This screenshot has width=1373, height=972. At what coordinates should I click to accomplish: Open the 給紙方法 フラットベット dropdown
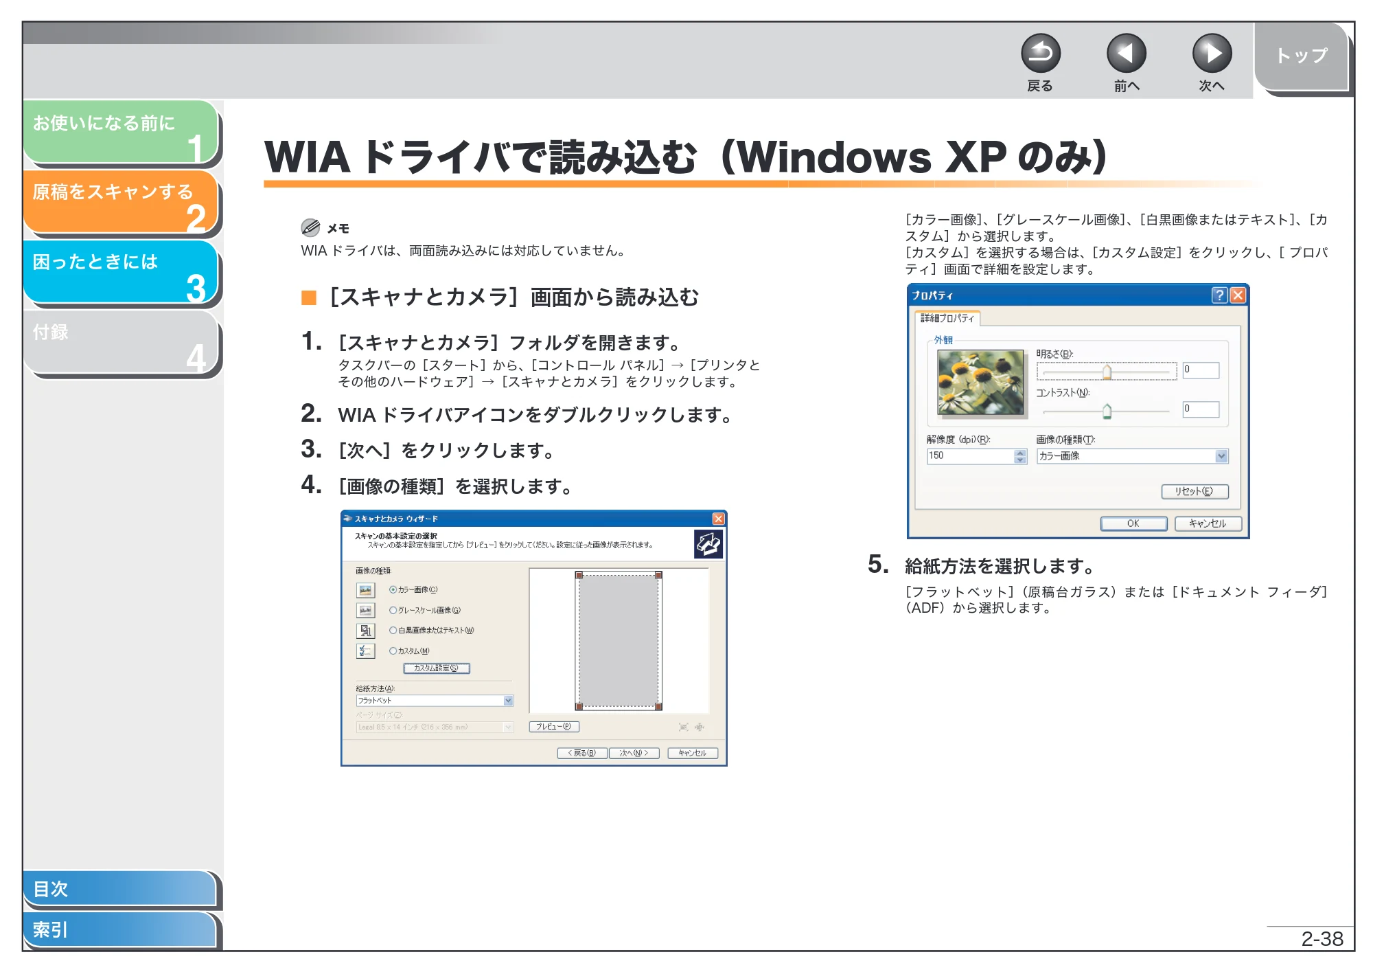(435, 701)
